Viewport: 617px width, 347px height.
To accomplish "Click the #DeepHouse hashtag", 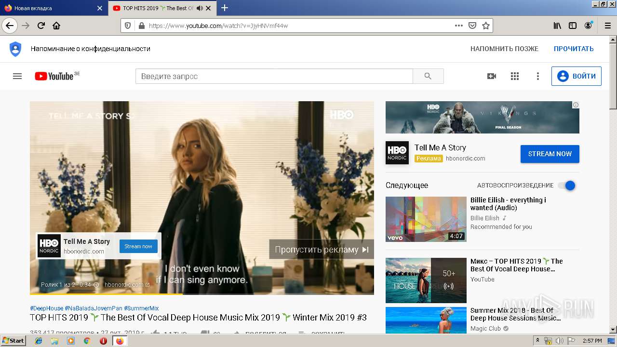I will pos(46,308).
